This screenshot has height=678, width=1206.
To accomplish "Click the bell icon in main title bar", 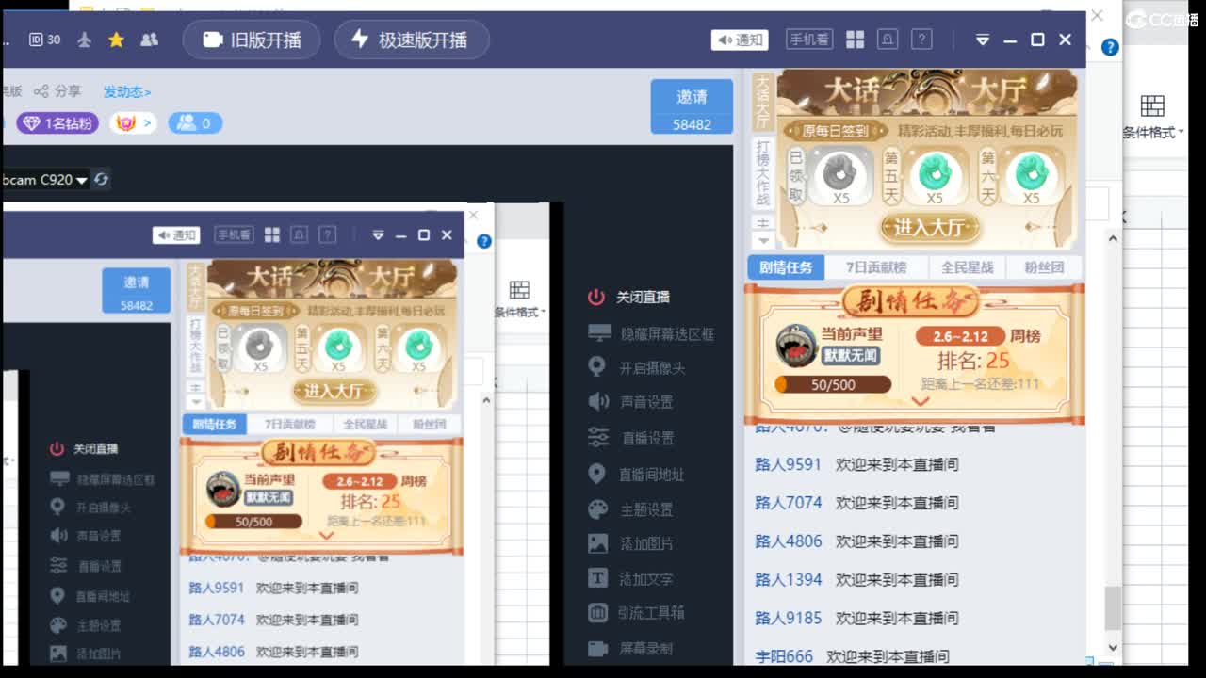I will 888,40.
